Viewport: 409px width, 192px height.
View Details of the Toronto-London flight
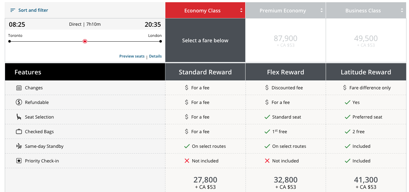[155, 56]
